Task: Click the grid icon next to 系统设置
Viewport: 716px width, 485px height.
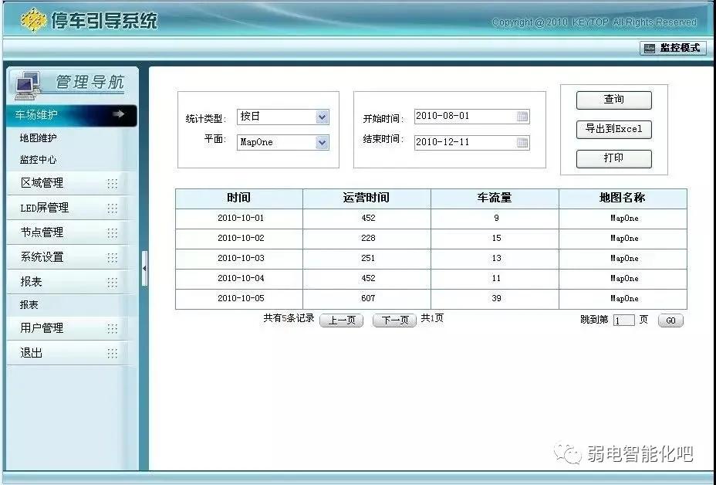Action: pyautogui.click(x=114, y=257)
